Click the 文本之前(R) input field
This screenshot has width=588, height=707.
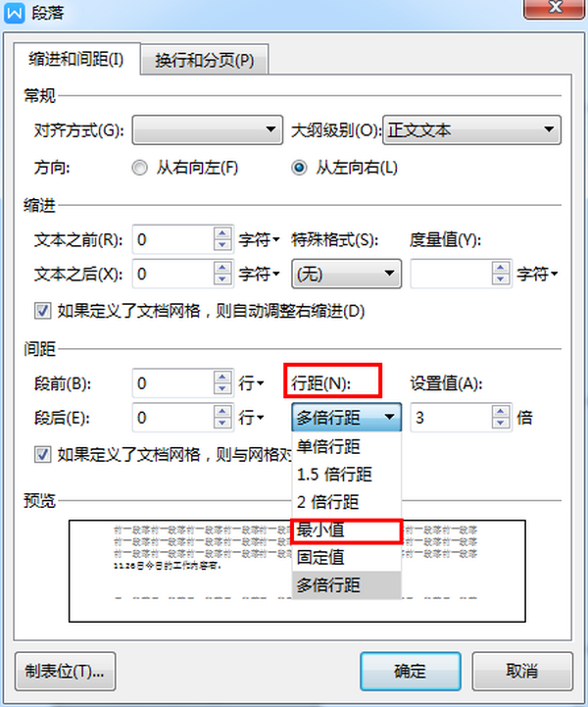pos(173,239)
